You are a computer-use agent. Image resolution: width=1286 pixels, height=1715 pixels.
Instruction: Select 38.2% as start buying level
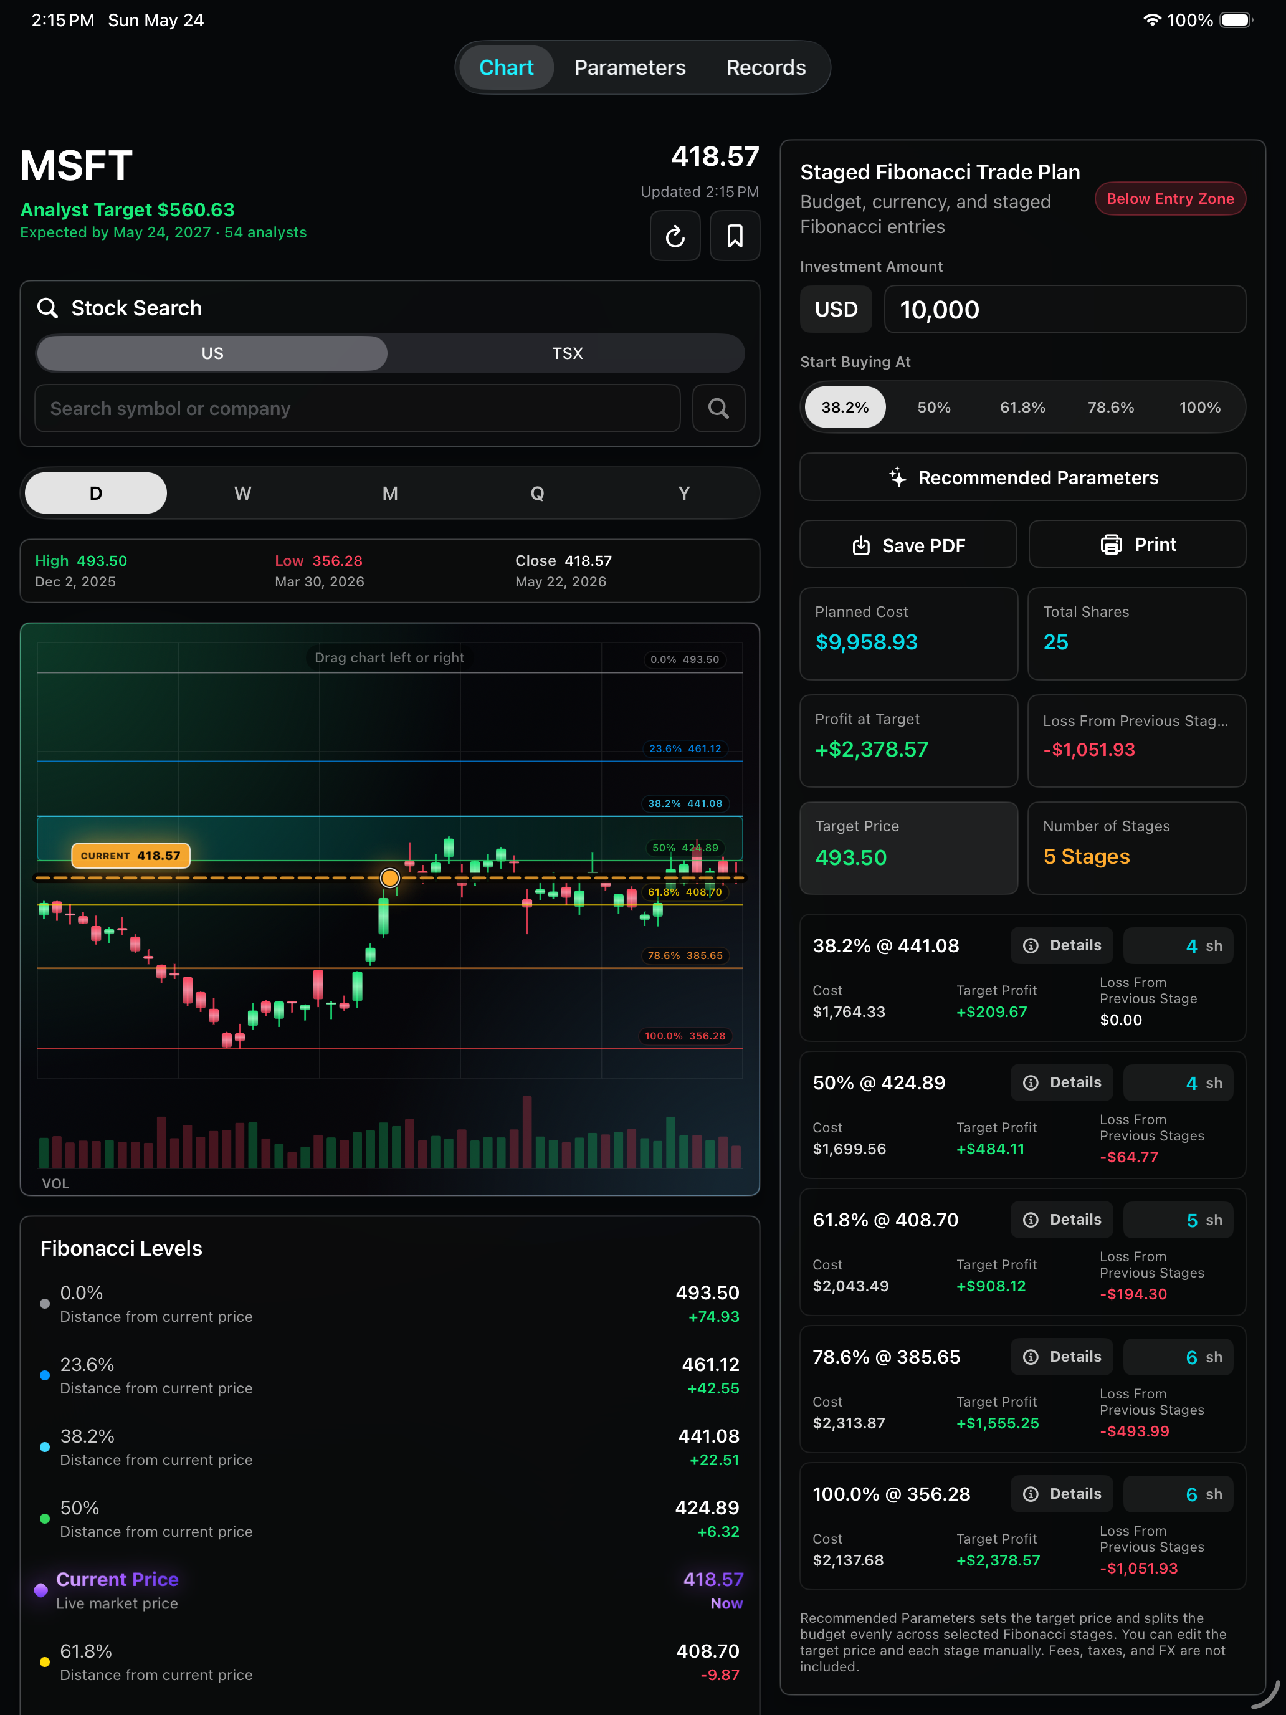(845, 408)
